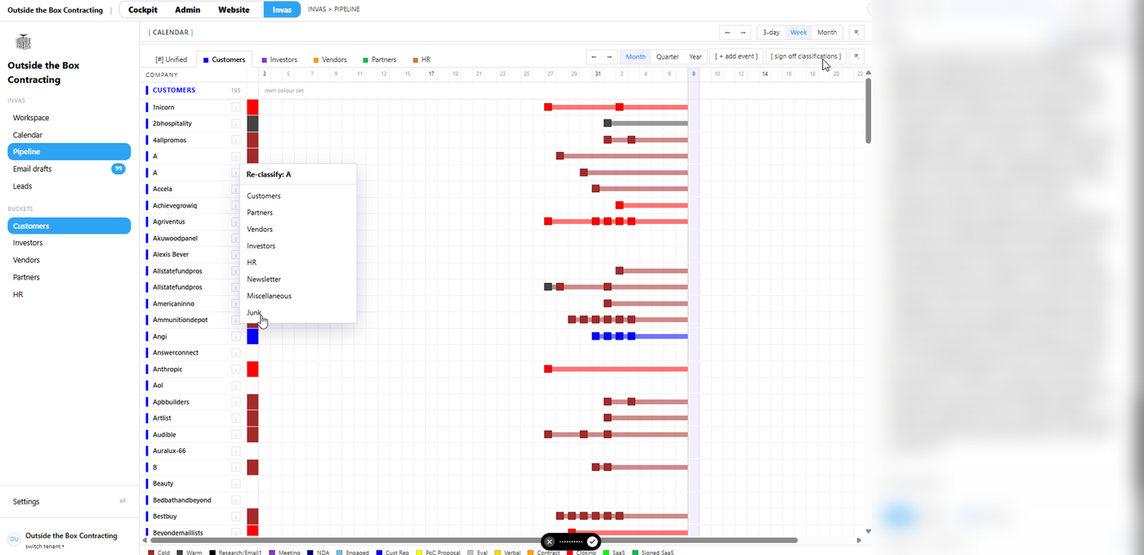Move pipeline timeline forward with right arrow
This screenshot has height=555, width=1144.
[610, 56]
